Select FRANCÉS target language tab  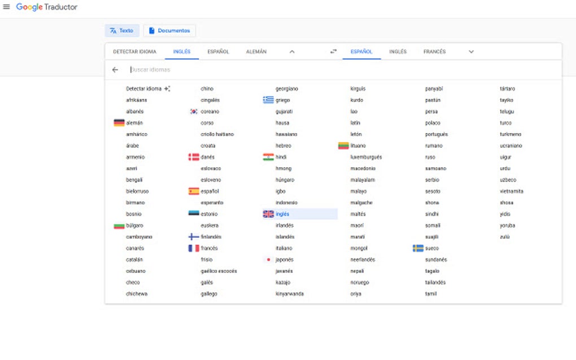coord(435,52)
